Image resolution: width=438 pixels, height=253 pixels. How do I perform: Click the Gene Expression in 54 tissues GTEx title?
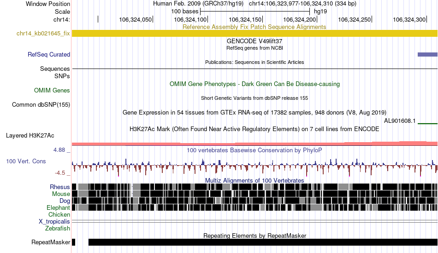point(255,113)
